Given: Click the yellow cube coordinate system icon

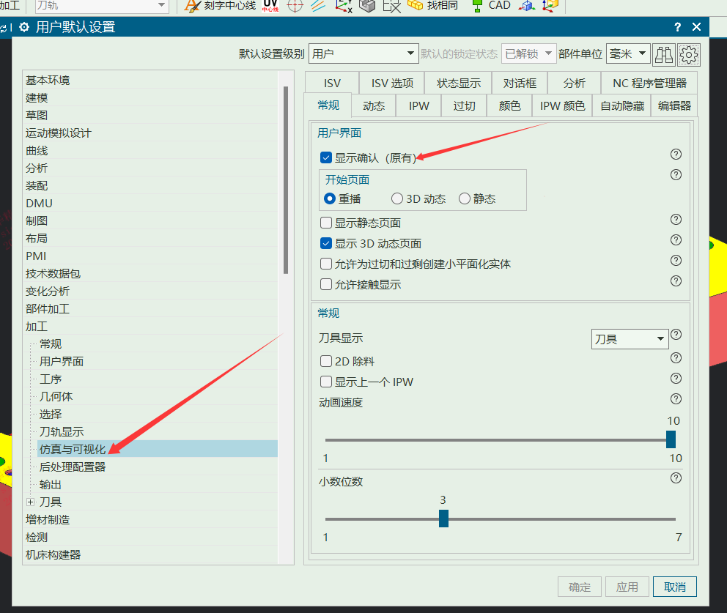Looking at the screenshot, I should (550, 6).
